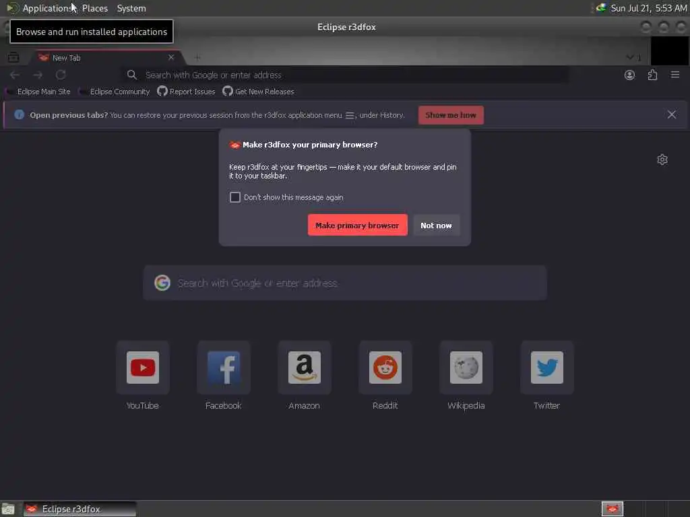Personalize new tab with gear icon
Image resolution: width=690 pixels, height=517 pixels.
pyautogui.click(x=662, y=159)
